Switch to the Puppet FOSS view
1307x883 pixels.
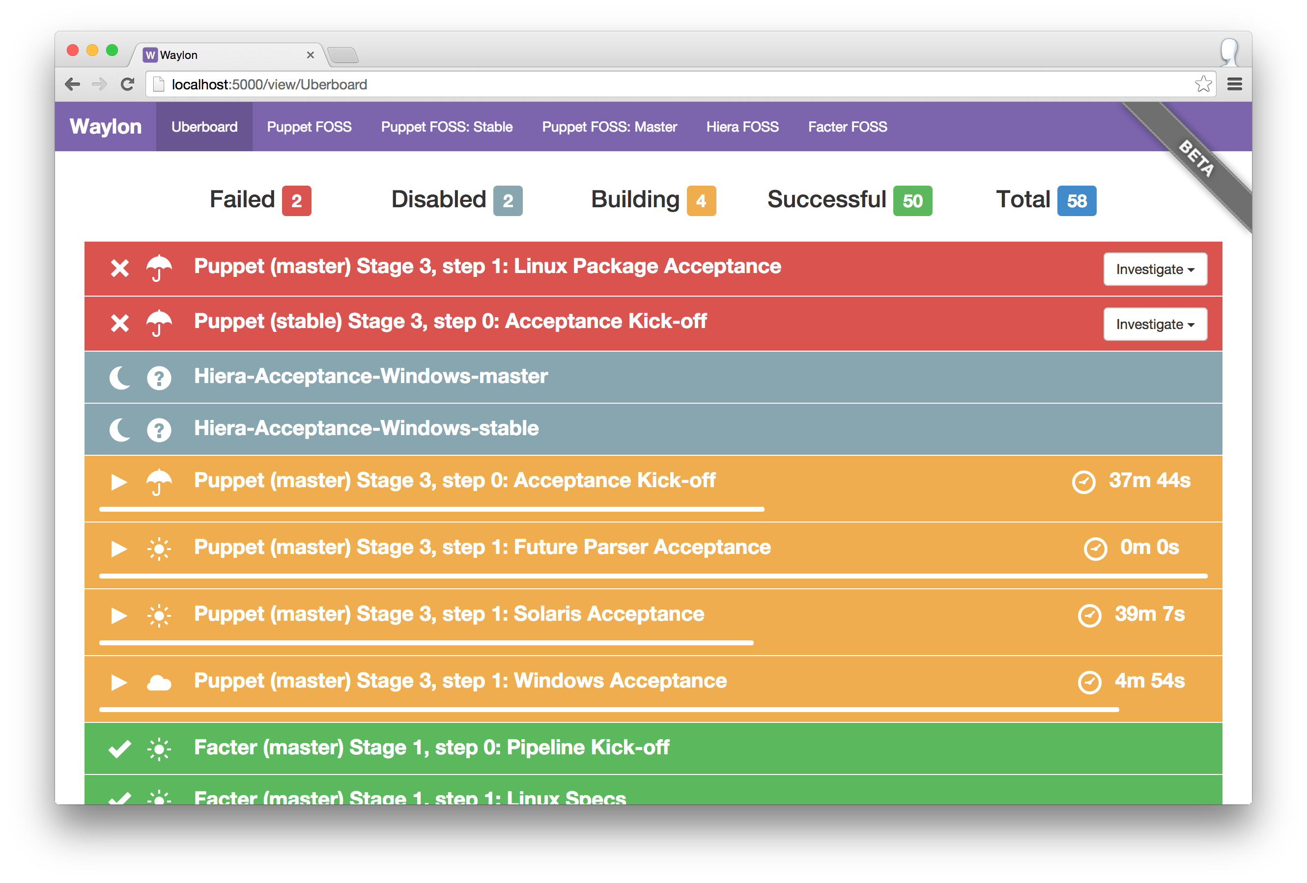coord(309,127)
